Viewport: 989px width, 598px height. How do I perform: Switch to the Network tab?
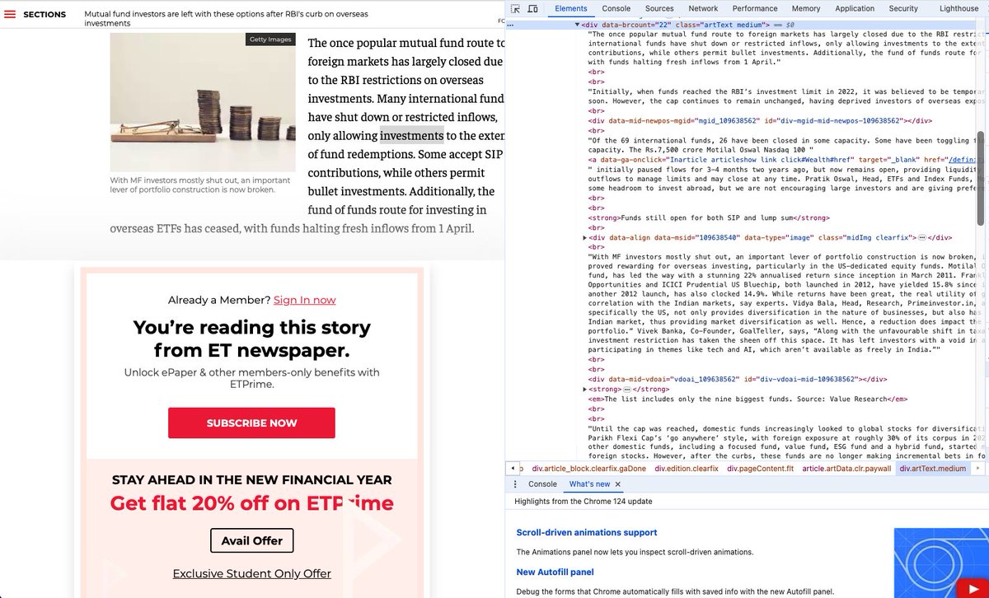click(x=703, y=8)
